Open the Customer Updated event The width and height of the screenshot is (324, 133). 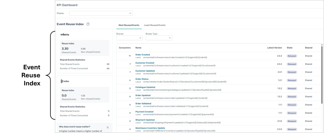(145, 71)
